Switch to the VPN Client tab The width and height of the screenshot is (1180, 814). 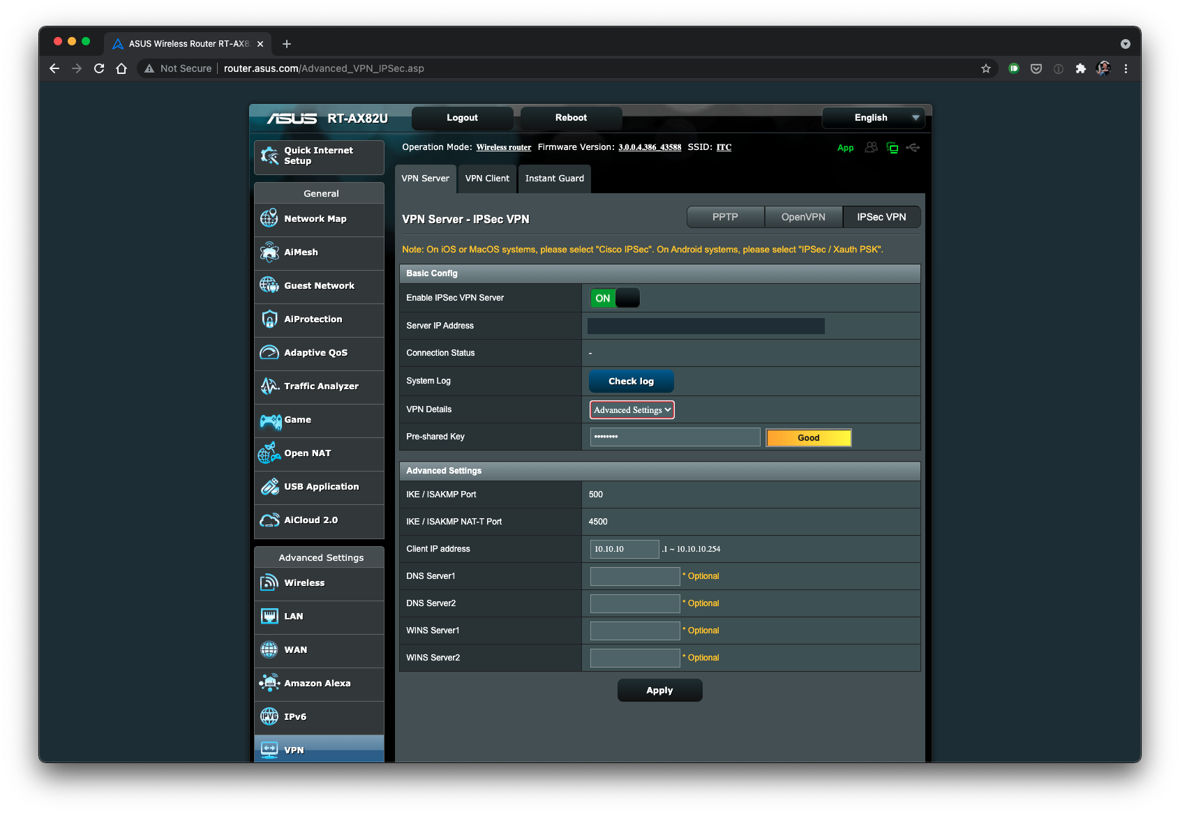(487, 179)
